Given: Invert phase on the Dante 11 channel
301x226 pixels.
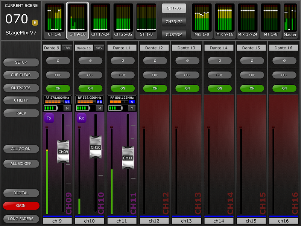Looking at the screenshot, I should 123,61.
